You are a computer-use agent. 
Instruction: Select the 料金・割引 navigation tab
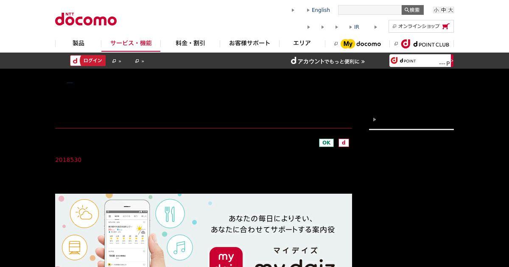click(190, 43)
